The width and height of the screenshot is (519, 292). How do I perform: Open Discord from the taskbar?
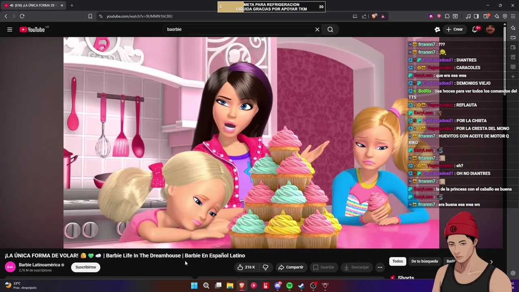pos(278,286)
